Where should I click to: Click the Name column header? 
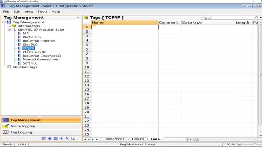tap(124, 22)
